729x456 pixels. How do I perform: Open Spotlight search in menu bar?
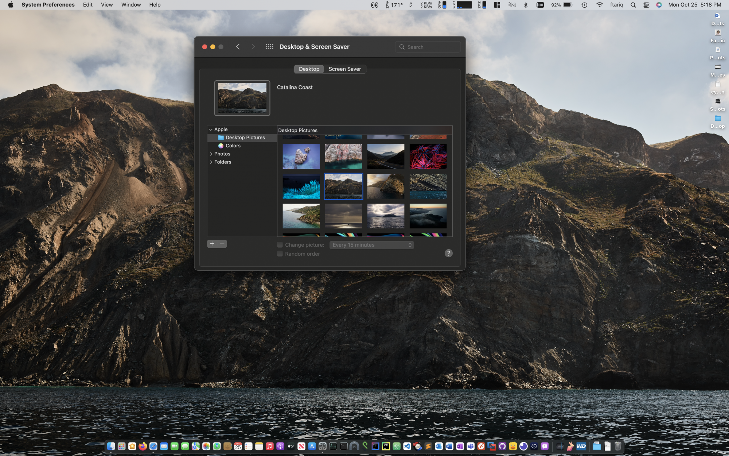[x=633, y=5]
